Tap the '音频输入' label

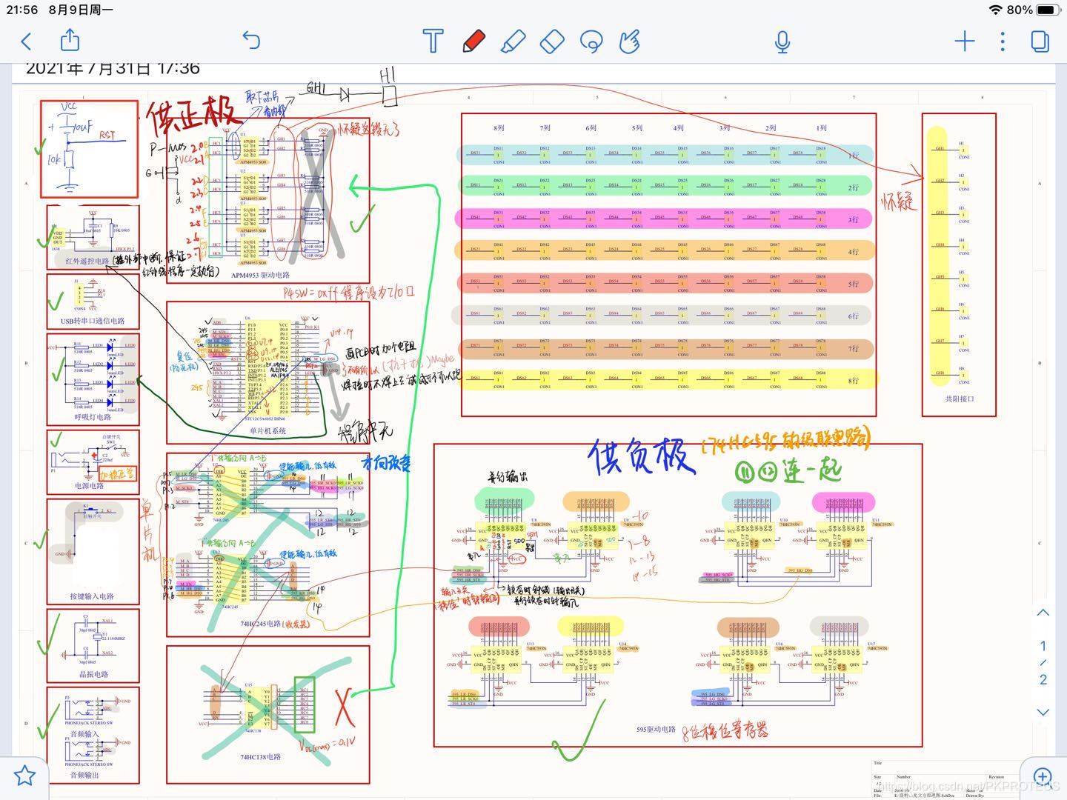[84, 734]
